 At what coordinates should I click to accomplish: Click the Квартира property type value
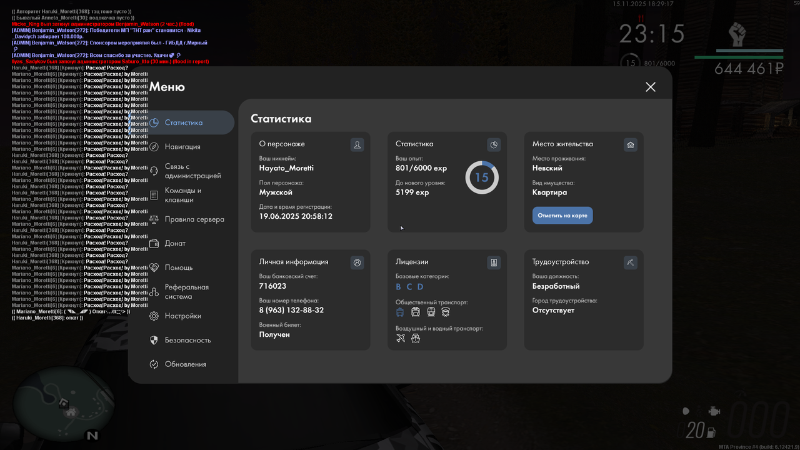[550, 192]
